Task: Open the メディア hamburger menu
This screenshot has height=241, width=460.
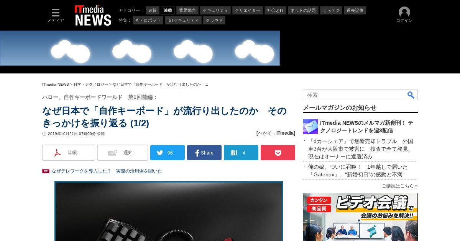Action: coord(56,16)
